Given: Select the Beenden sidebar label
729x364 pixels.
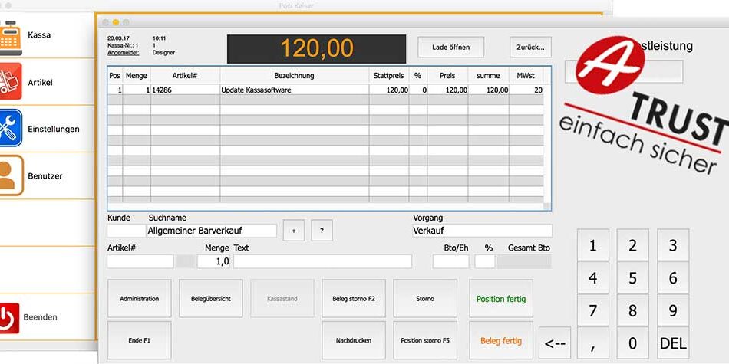Looking at the screenshot, I should [41, 317].
